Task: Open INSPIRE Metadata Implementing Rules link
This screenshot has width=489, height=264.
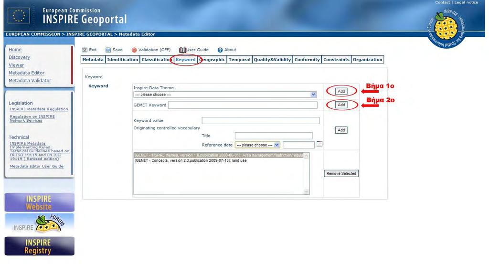Action: tap(40, 151)
